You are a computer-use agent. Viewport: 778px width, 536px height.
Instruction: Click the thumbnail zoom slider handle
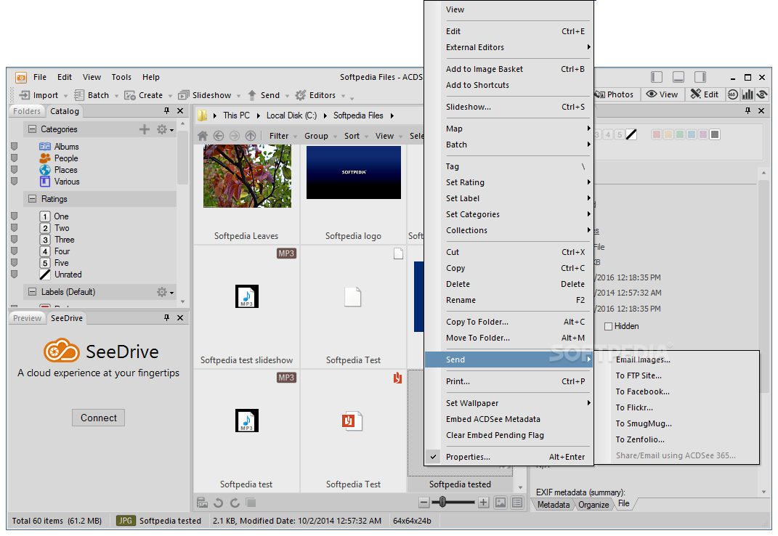(442, 503)
